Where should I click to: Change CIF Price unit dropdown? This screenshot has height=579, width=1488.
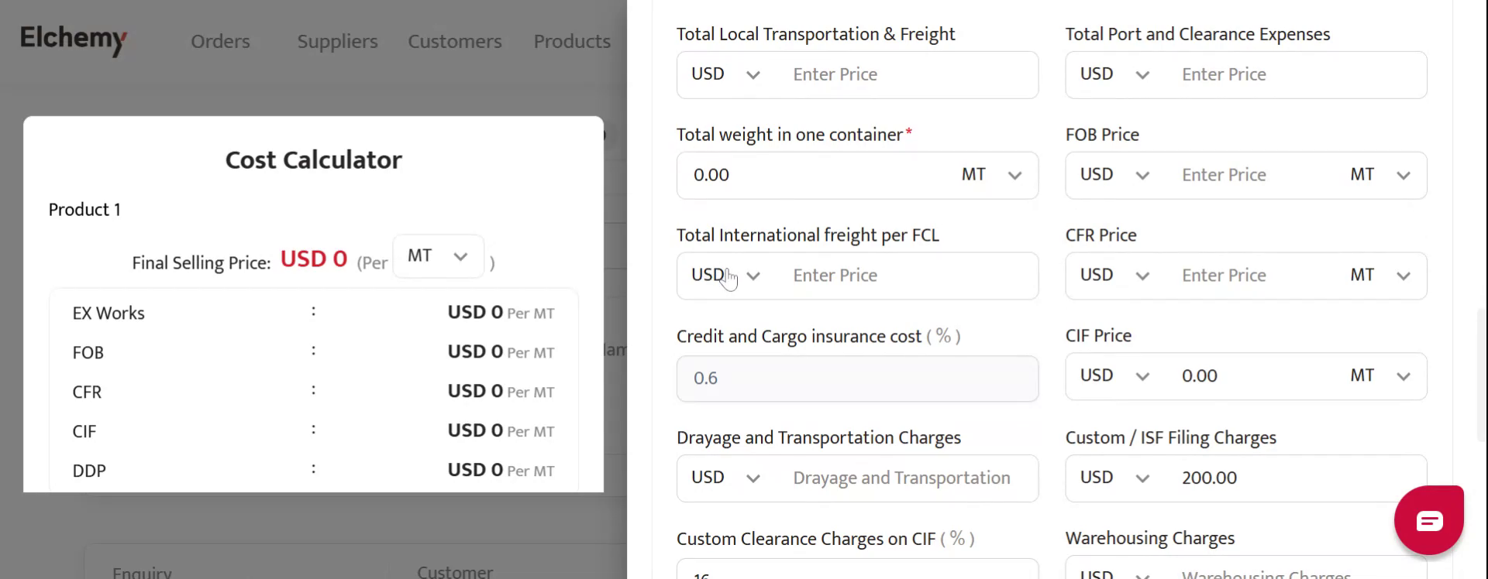pyautogui.click(x=1380, y=377)
